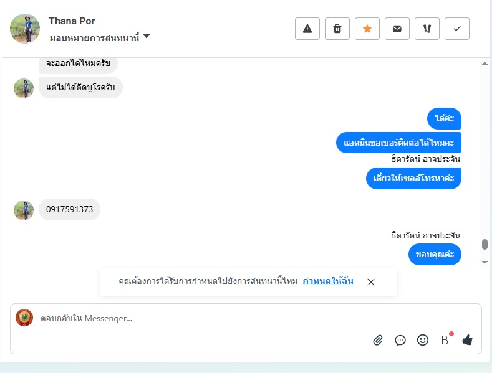Attach a file with paperclip icon

(x=378, y=340)
